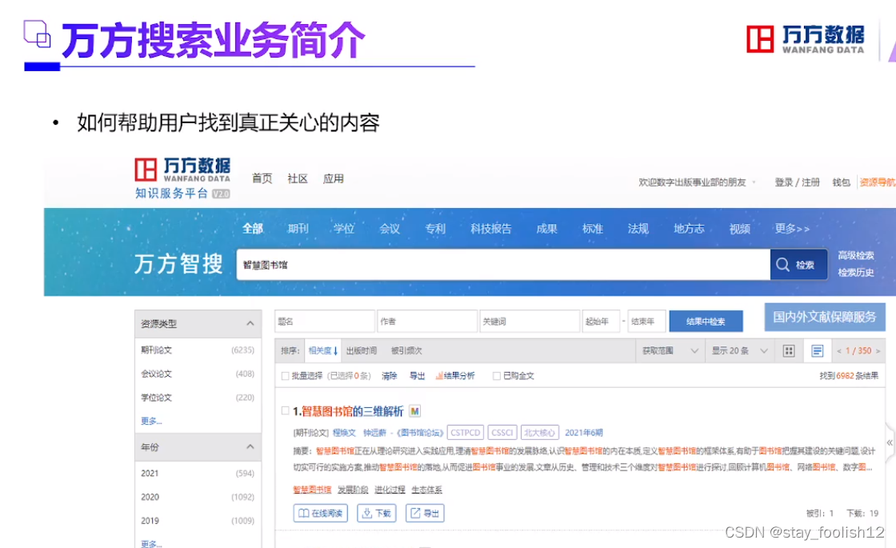The image size is (896, 548).
Task: Open the 显示20条 dropdown
Action: coord(739,351)
